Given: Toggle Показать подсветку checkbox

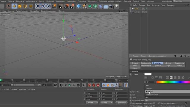Looking at the screenshot, I should pyautogui.click(x=186, y=103).
